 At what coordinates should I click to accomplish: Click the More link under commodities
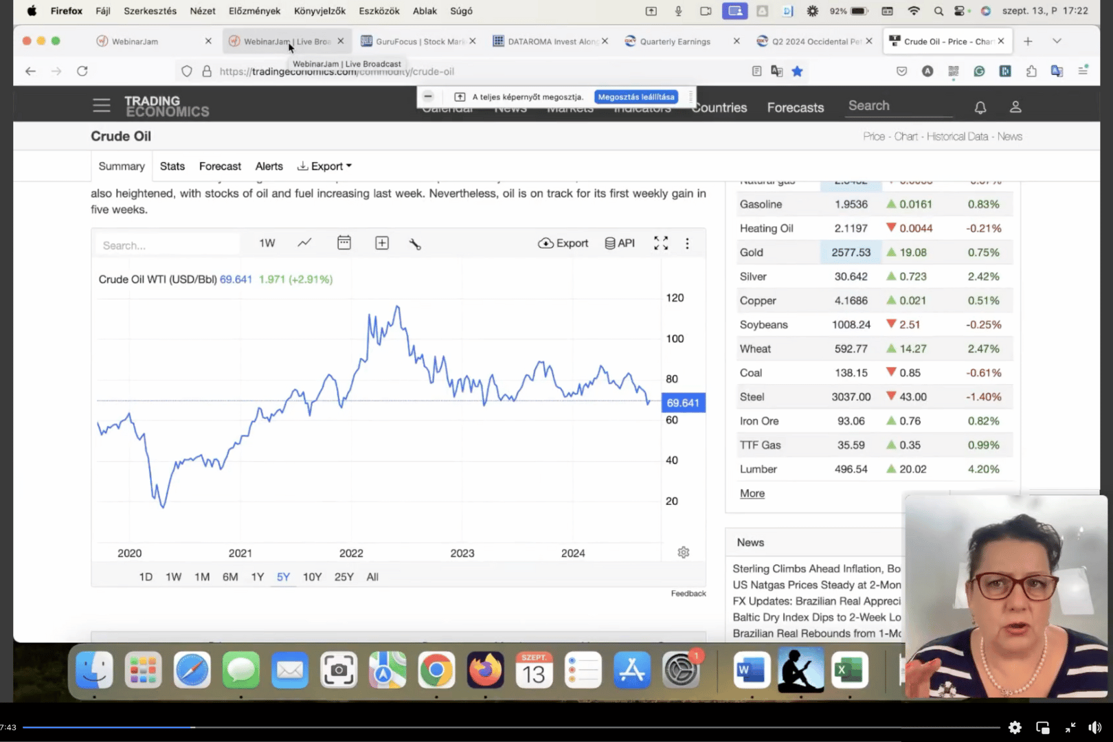(752, 493)
